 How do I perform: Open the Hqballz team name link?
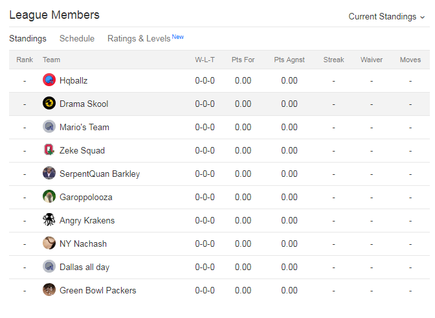tap(74, 80)
